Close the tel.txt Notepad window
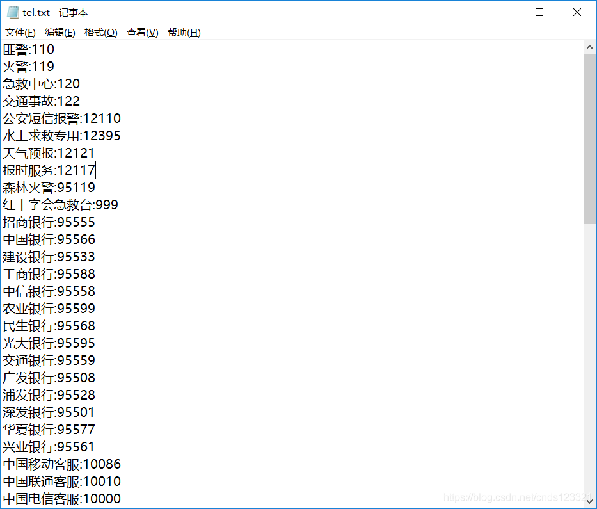 pyautogui.click(x=577, y=12)
